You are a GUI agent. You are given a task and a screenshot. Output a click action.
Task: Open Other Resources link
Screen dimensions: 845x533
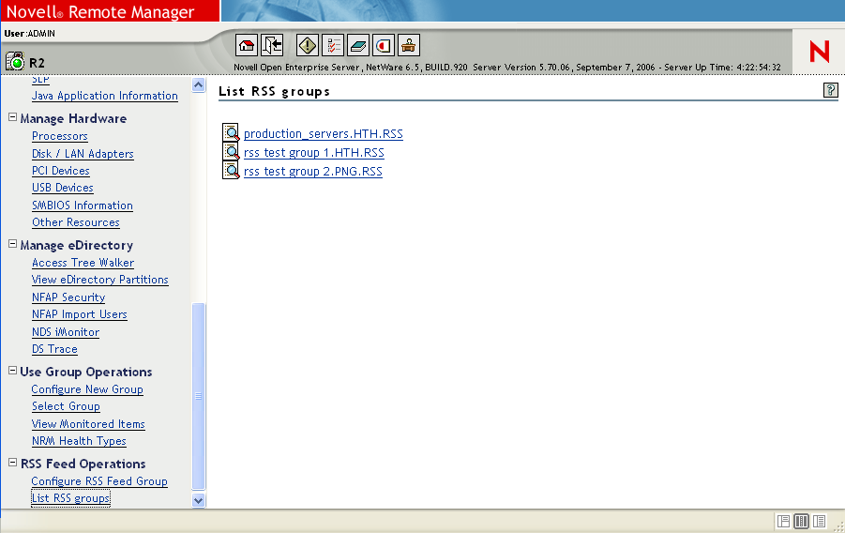click(76, 222)
